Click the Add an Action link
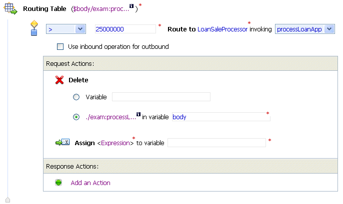This screenshot has width=343, height=204. (90, 183)
